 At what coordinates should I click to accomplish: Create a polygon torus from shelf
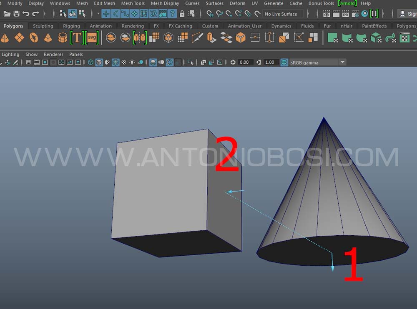(33, 37)
